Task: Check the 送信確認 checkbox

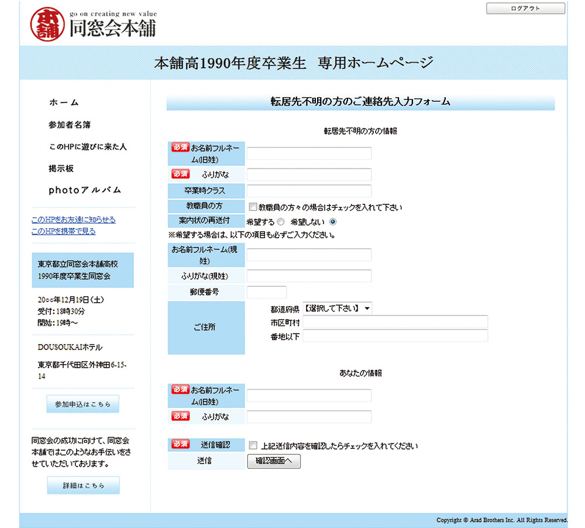Action: (x=253, y=445)
